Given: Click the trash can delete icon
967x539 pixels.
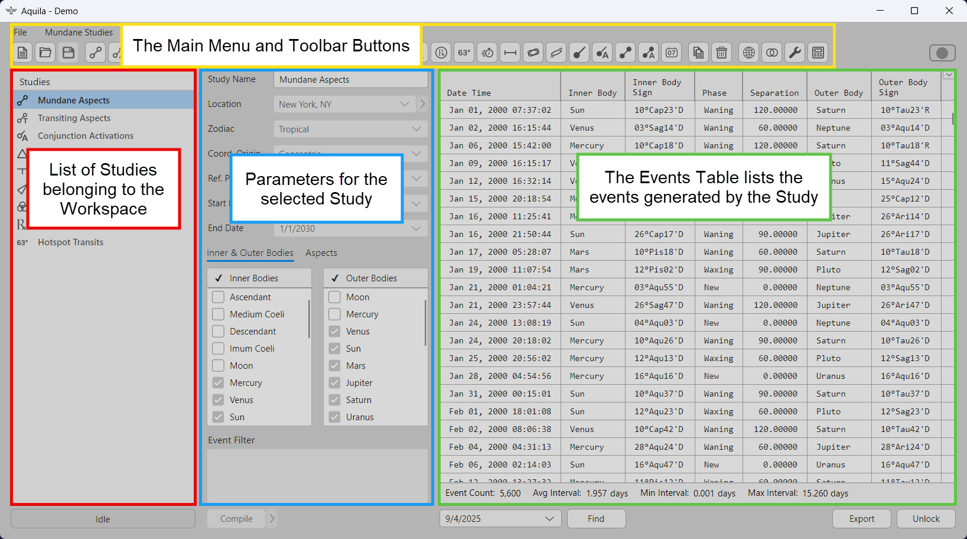Looking at the screenshot, I should tap(721, 53).
